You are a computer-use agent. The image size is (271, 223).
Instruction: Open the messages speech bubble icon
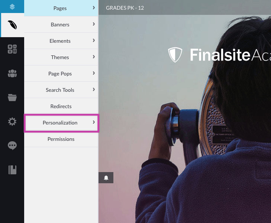tap(12, 146)
